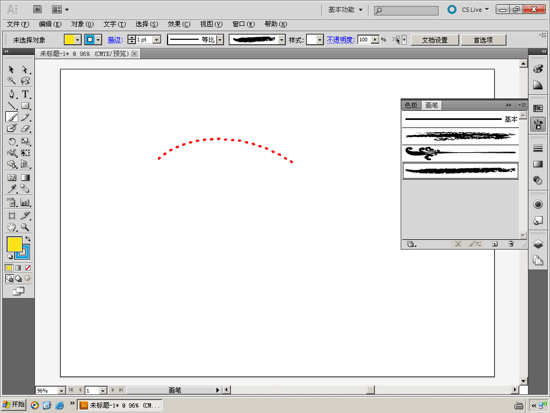Image resolution: width=550 pixels, height=413 pixels.
Task: Select the Selection tool arrow
Action: pos(11,69)
